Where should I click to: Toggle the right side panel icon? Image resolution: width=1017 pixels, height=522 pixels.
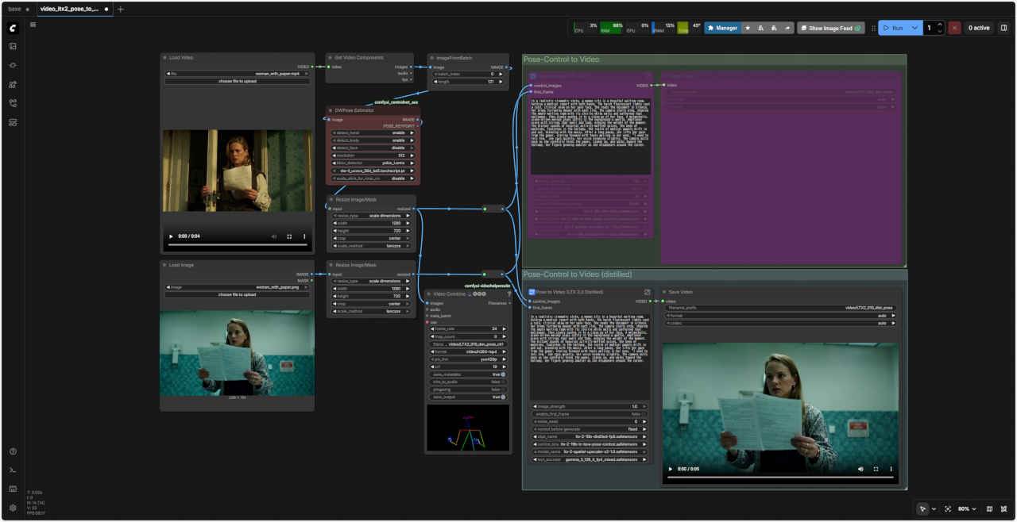pyautogui.click(x=1003, y=28)
